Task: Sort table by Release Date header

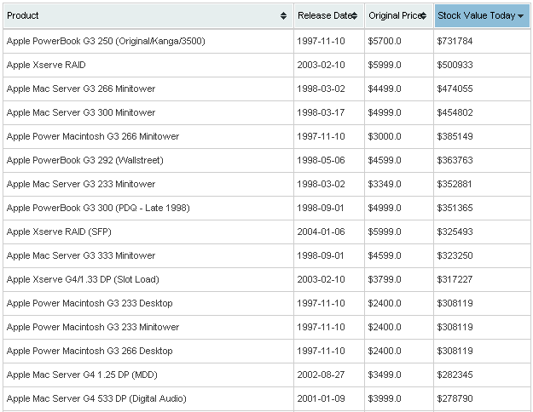Action: point(329,15)
